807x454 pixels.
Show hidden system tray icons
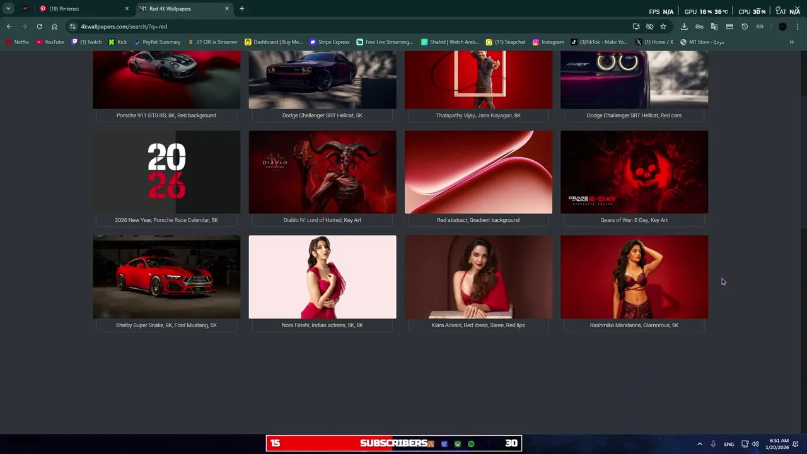click(699, 444)
